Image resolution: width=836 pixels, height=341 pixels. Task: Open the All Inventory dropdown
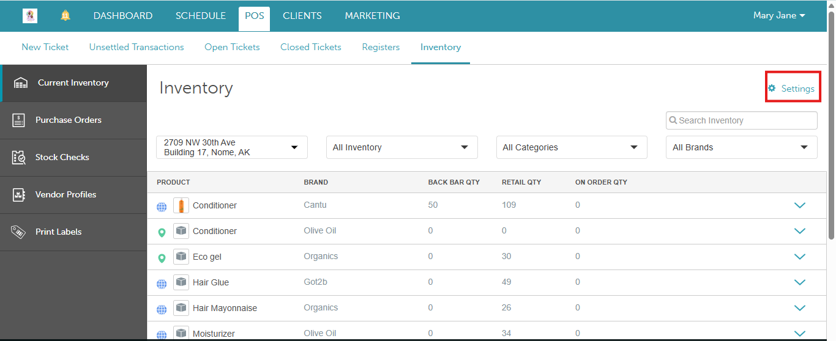pos(402,147)
